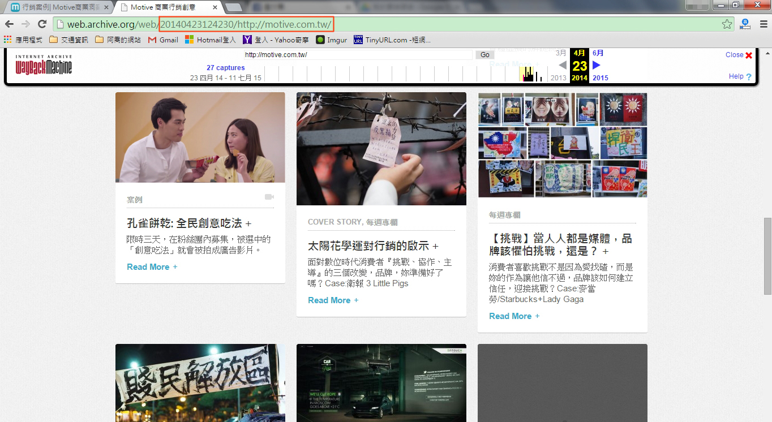Open the 交通資訊 bookmark folder
Screen dimensions: 772x422
[x=68, y=40]
